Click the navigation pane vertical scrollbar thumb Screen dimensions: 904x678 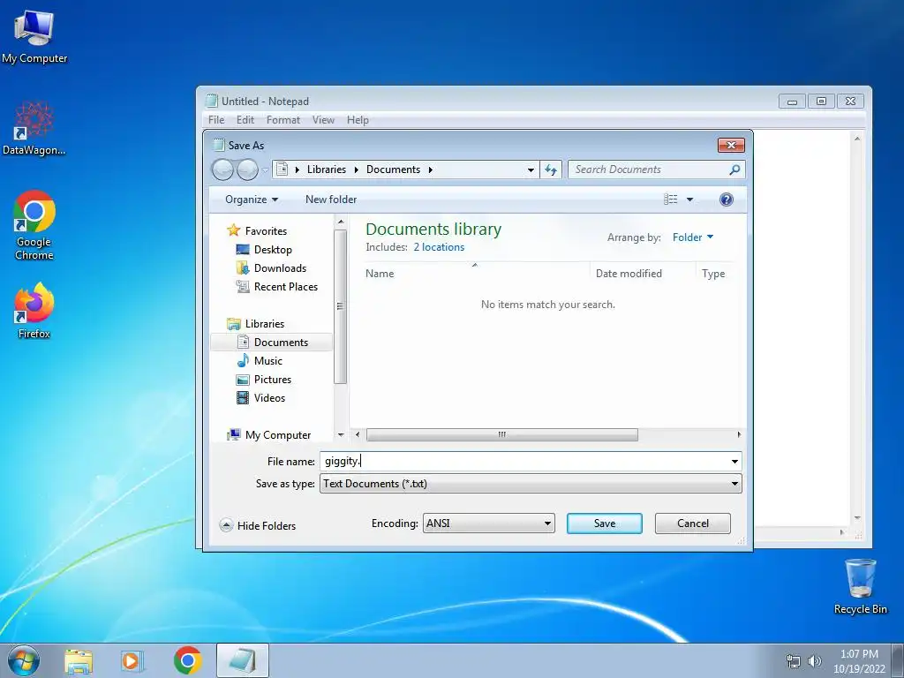(x=341, y=306)
